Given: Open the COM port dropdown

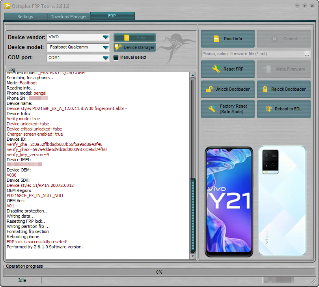Looking at the screenshot, I should [x=106, y=58].
